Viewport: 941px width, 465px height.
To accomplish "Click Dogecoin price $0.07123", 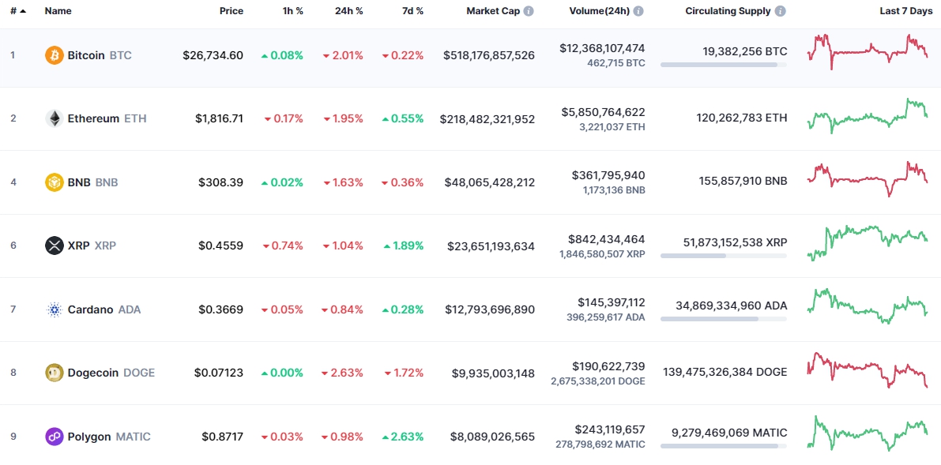I will coord(218,373).
